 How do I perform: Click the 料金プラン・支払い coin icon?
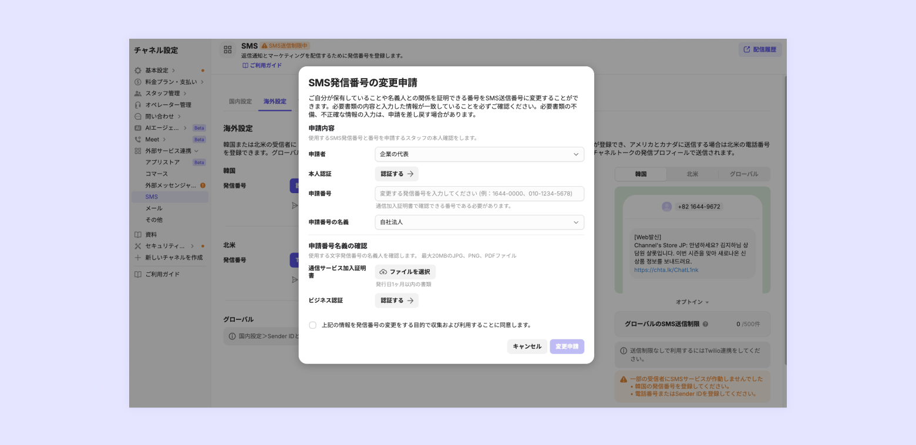(x=138, y=82)
